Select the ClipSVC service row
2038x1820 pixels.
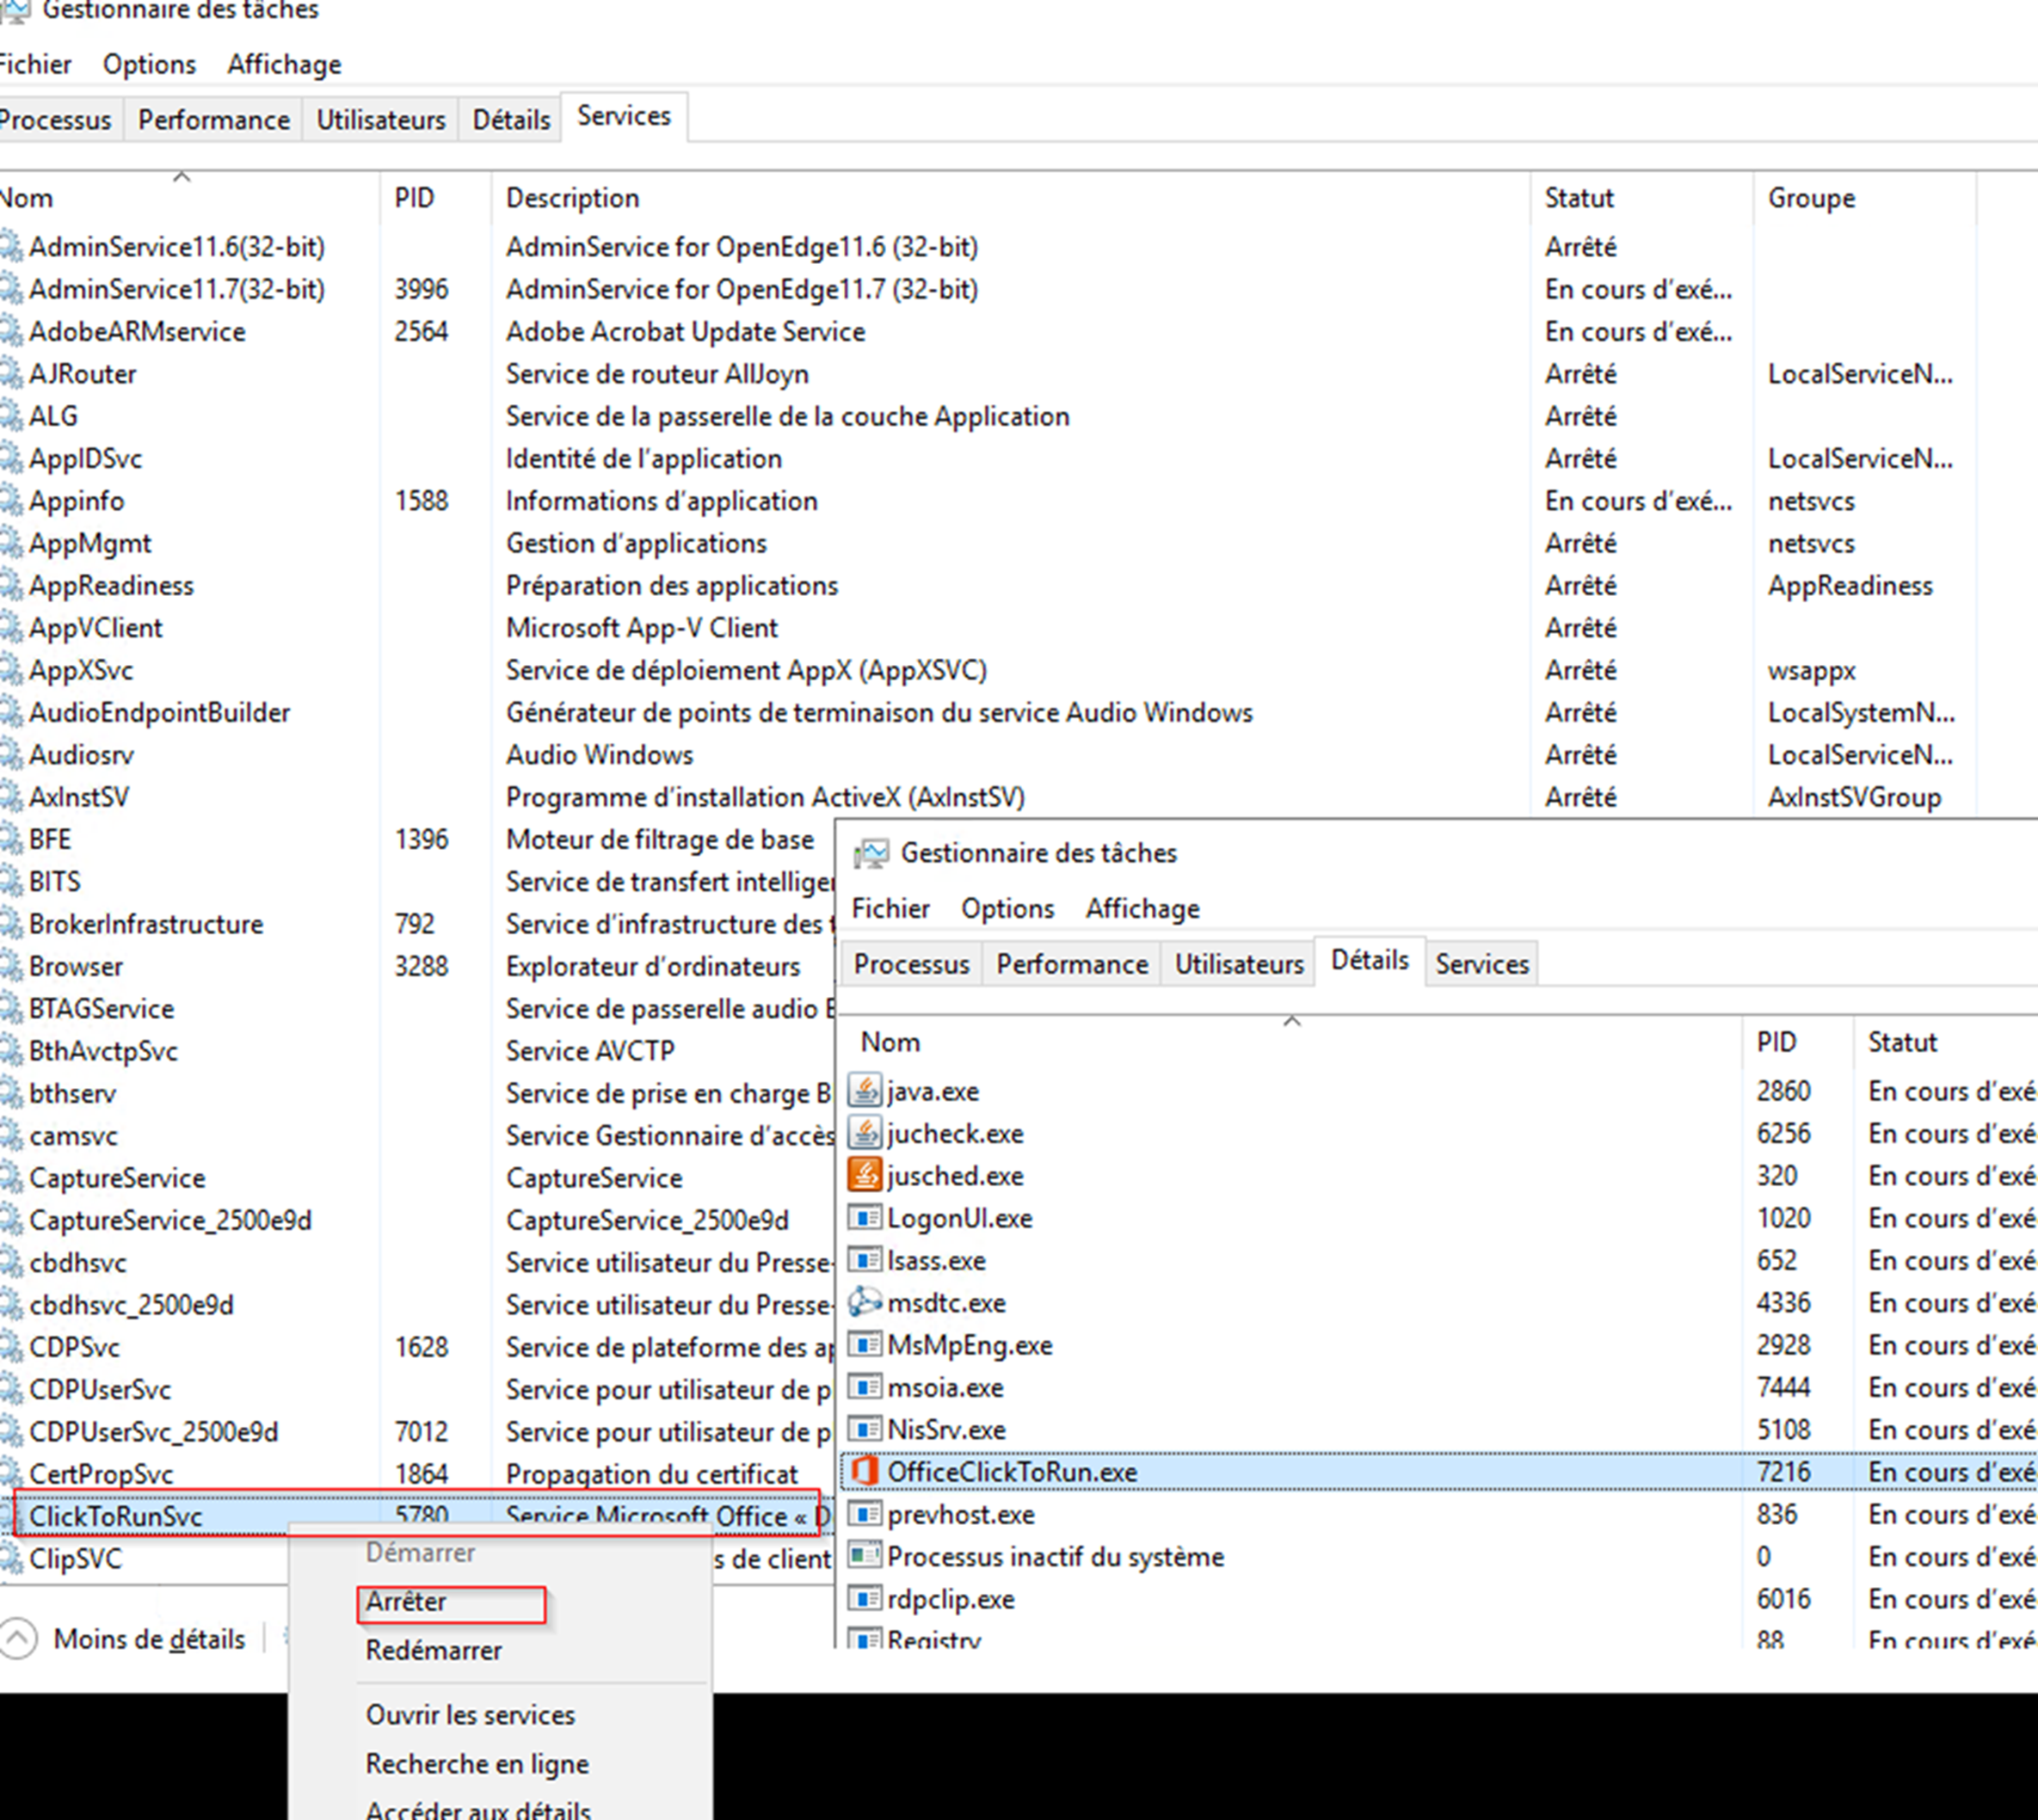point(76,1559)
